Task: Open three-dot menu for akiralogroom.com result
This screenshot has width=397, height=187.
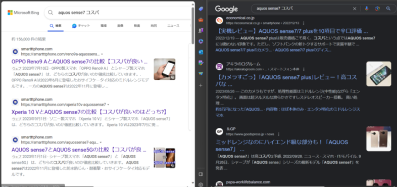Action: pyautogui.click(x=304, y=69)
